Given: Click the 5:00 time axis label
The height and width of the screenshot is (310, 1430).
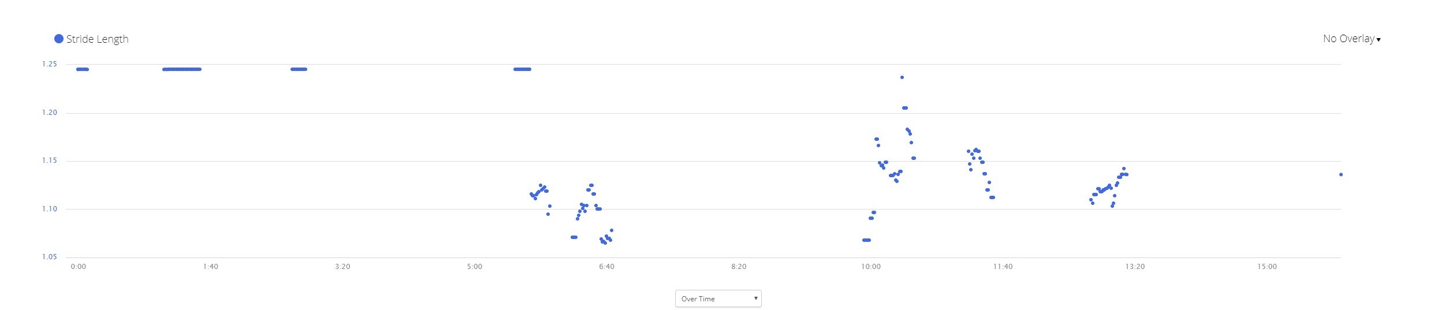Looking at the screenshot, I should (x=474, y=267).
